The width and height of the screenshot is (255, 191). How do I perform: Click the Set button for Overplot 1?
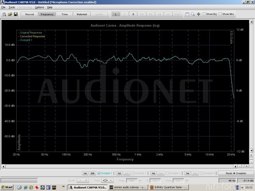(x=85, y=173)
